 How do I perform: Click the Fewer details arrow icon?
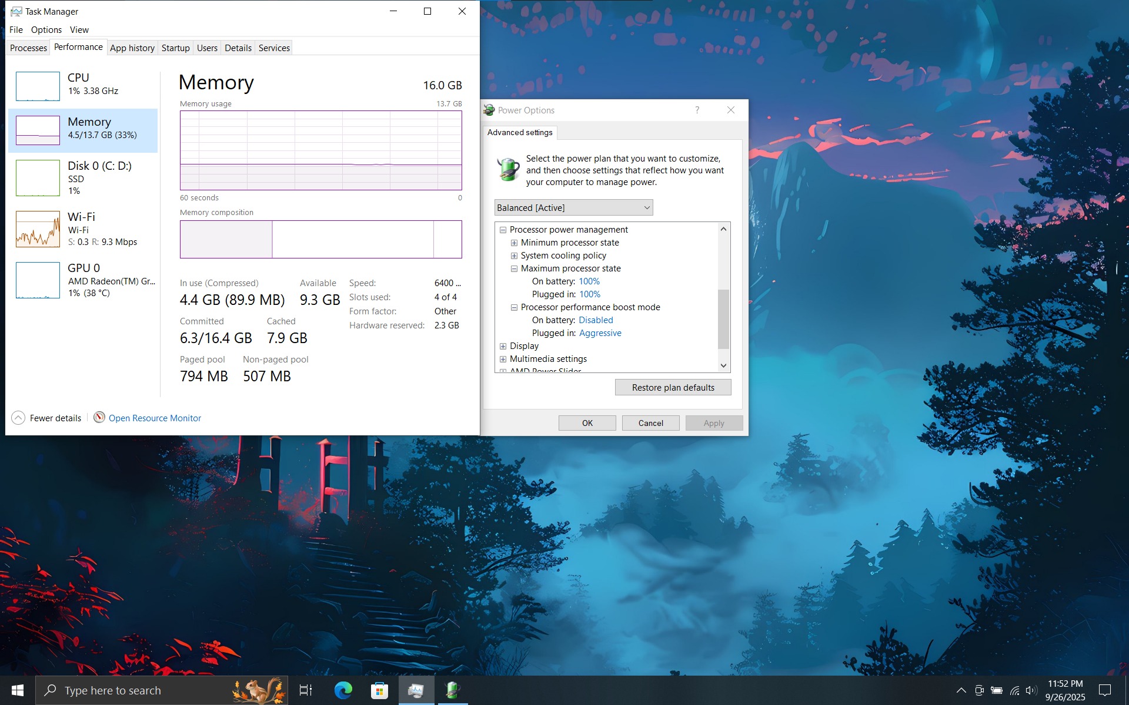tap(18, 418)
